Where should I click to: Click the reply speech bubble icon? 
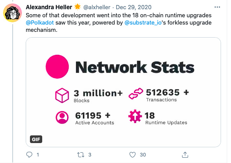[29, 155]
